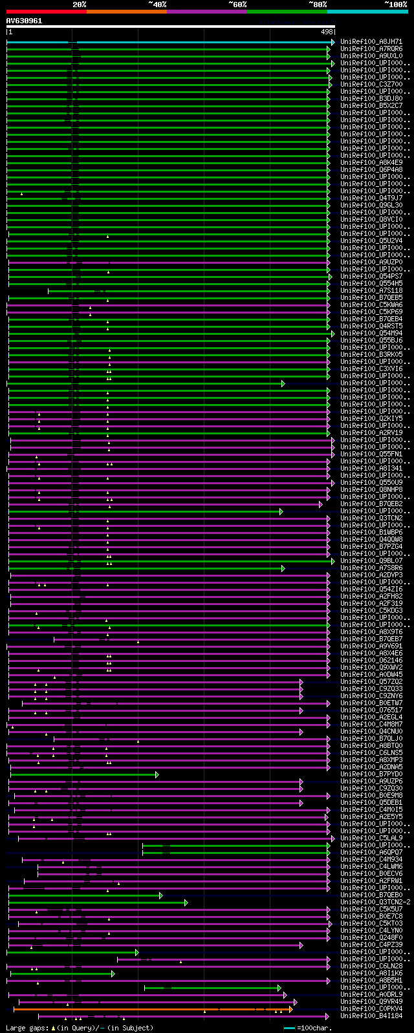Select hit label UniRef100_Q8VCI0
Screen dimensions: 414x1033
[x=371, y=220]
